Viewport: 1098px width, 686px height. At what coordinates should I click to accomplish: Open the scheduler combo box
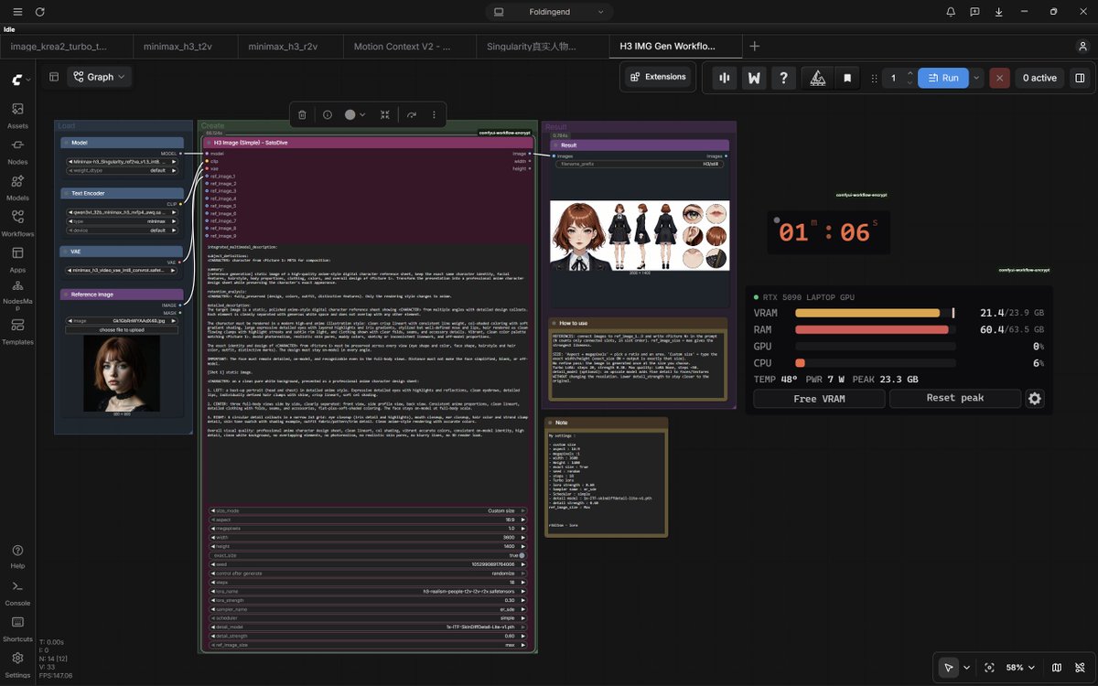click(x=369, y=617)
